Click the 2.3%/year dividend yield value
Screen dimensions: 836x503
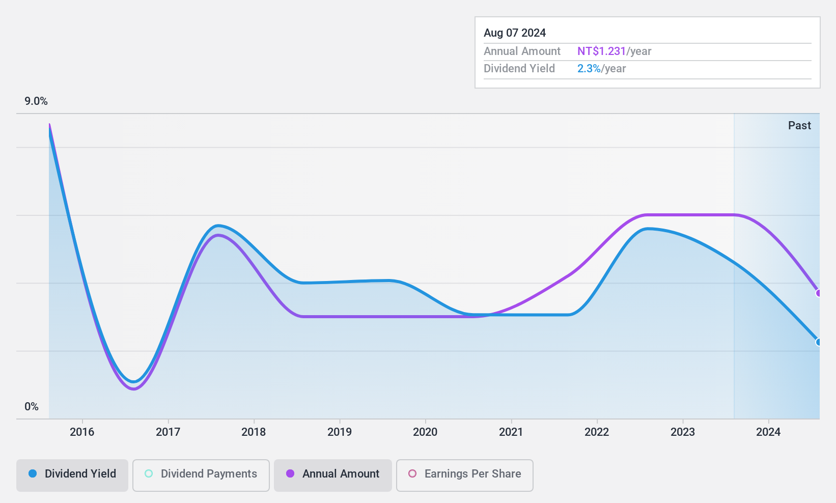[601, 69]
